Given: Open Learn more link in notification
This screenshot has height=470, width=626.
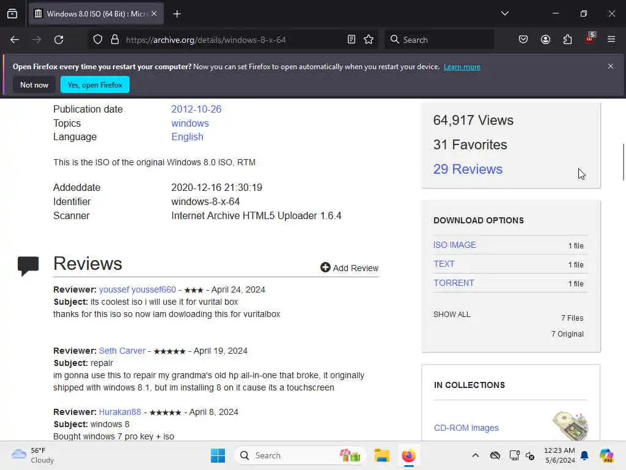Looking at the screenshot, I should point(462,67).
